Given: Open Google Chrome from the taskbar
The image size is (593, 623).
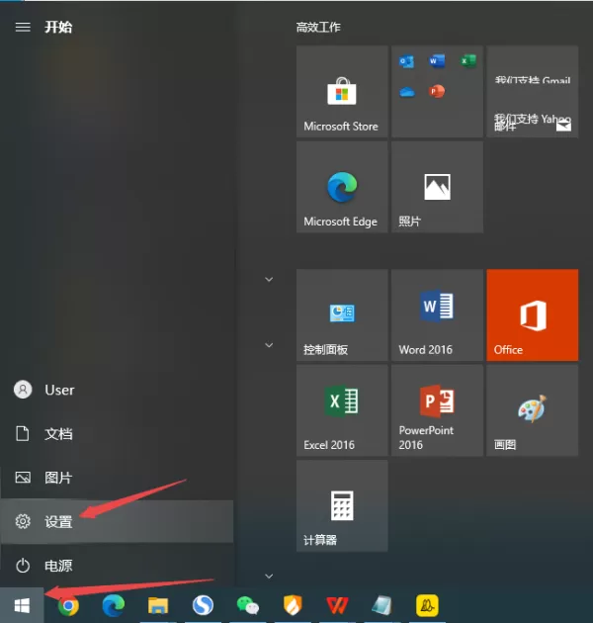Looking at the screenshot, I should coord(68,605).
